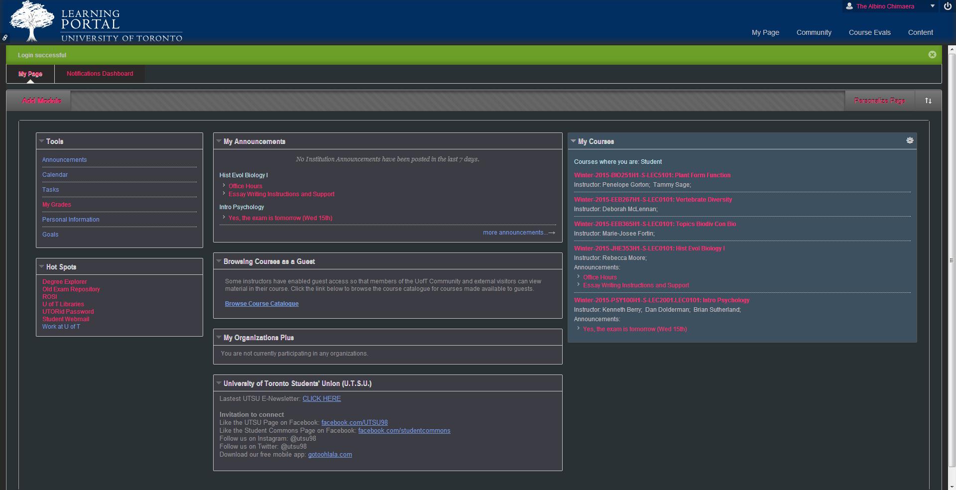Screen dimensions: 956x490
Task: Collapse the Hot Spots module
Action: 41,267
